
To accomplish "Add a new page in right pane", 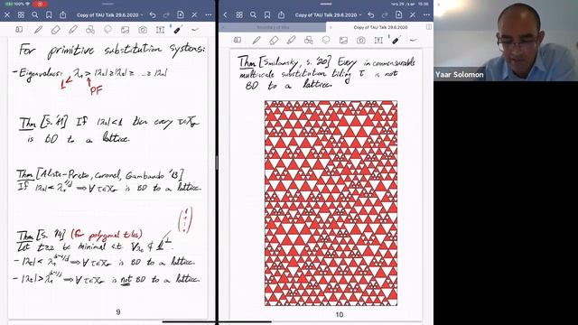I will coord(398,14).
